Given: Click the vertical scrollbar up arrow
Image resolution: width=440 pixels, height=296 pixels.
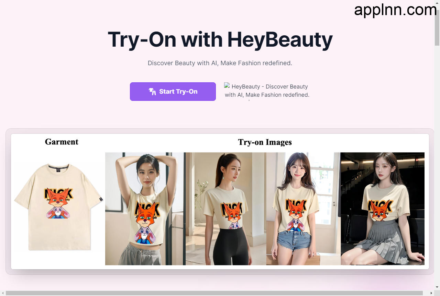Looking at the screenshot, I should point(437,3).
